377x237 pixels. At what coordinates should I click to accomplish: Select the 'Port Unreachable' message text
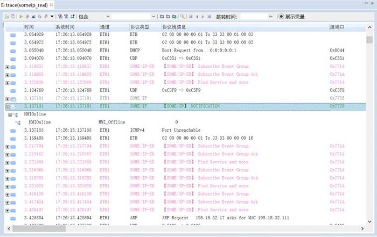(x=181, y=130)
